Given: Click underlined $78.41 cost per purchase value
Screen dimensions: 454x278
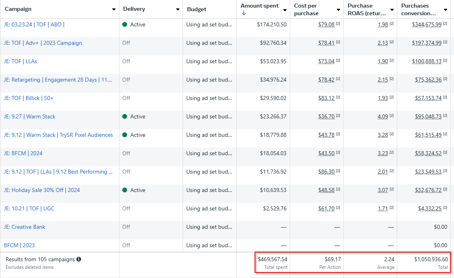Looking at the screenshot, I should pos(326,43).
